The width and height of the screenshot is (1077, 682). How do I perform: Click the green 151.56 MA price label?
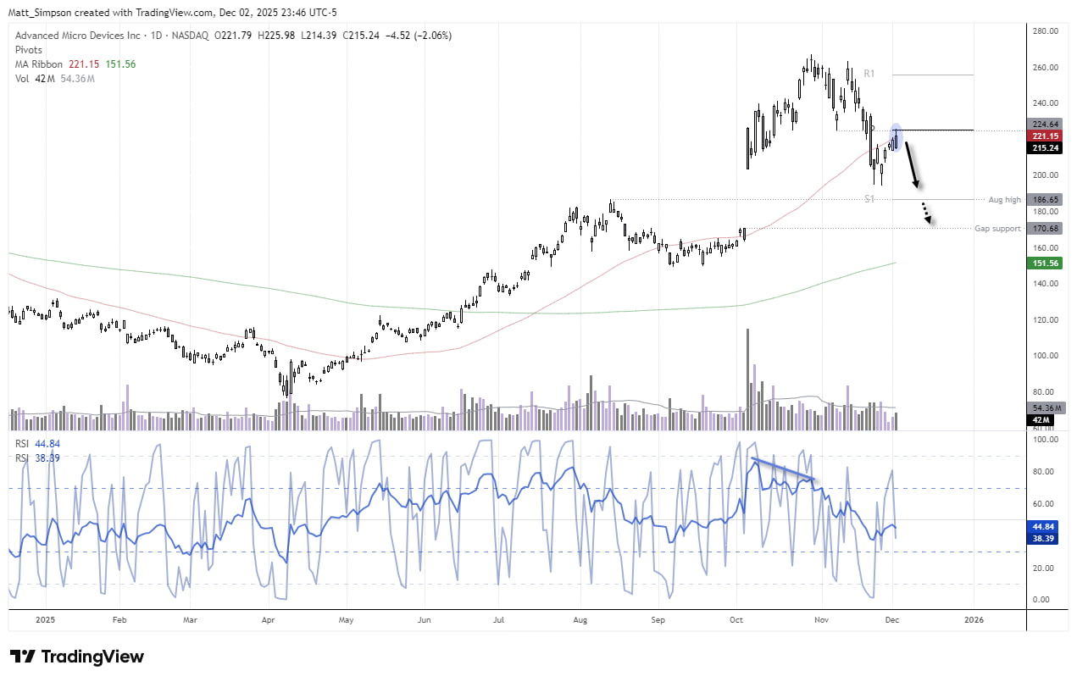click(1045, 263)
